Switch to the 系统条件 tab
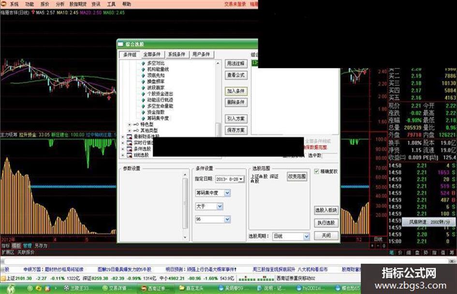 pos(177,55)
